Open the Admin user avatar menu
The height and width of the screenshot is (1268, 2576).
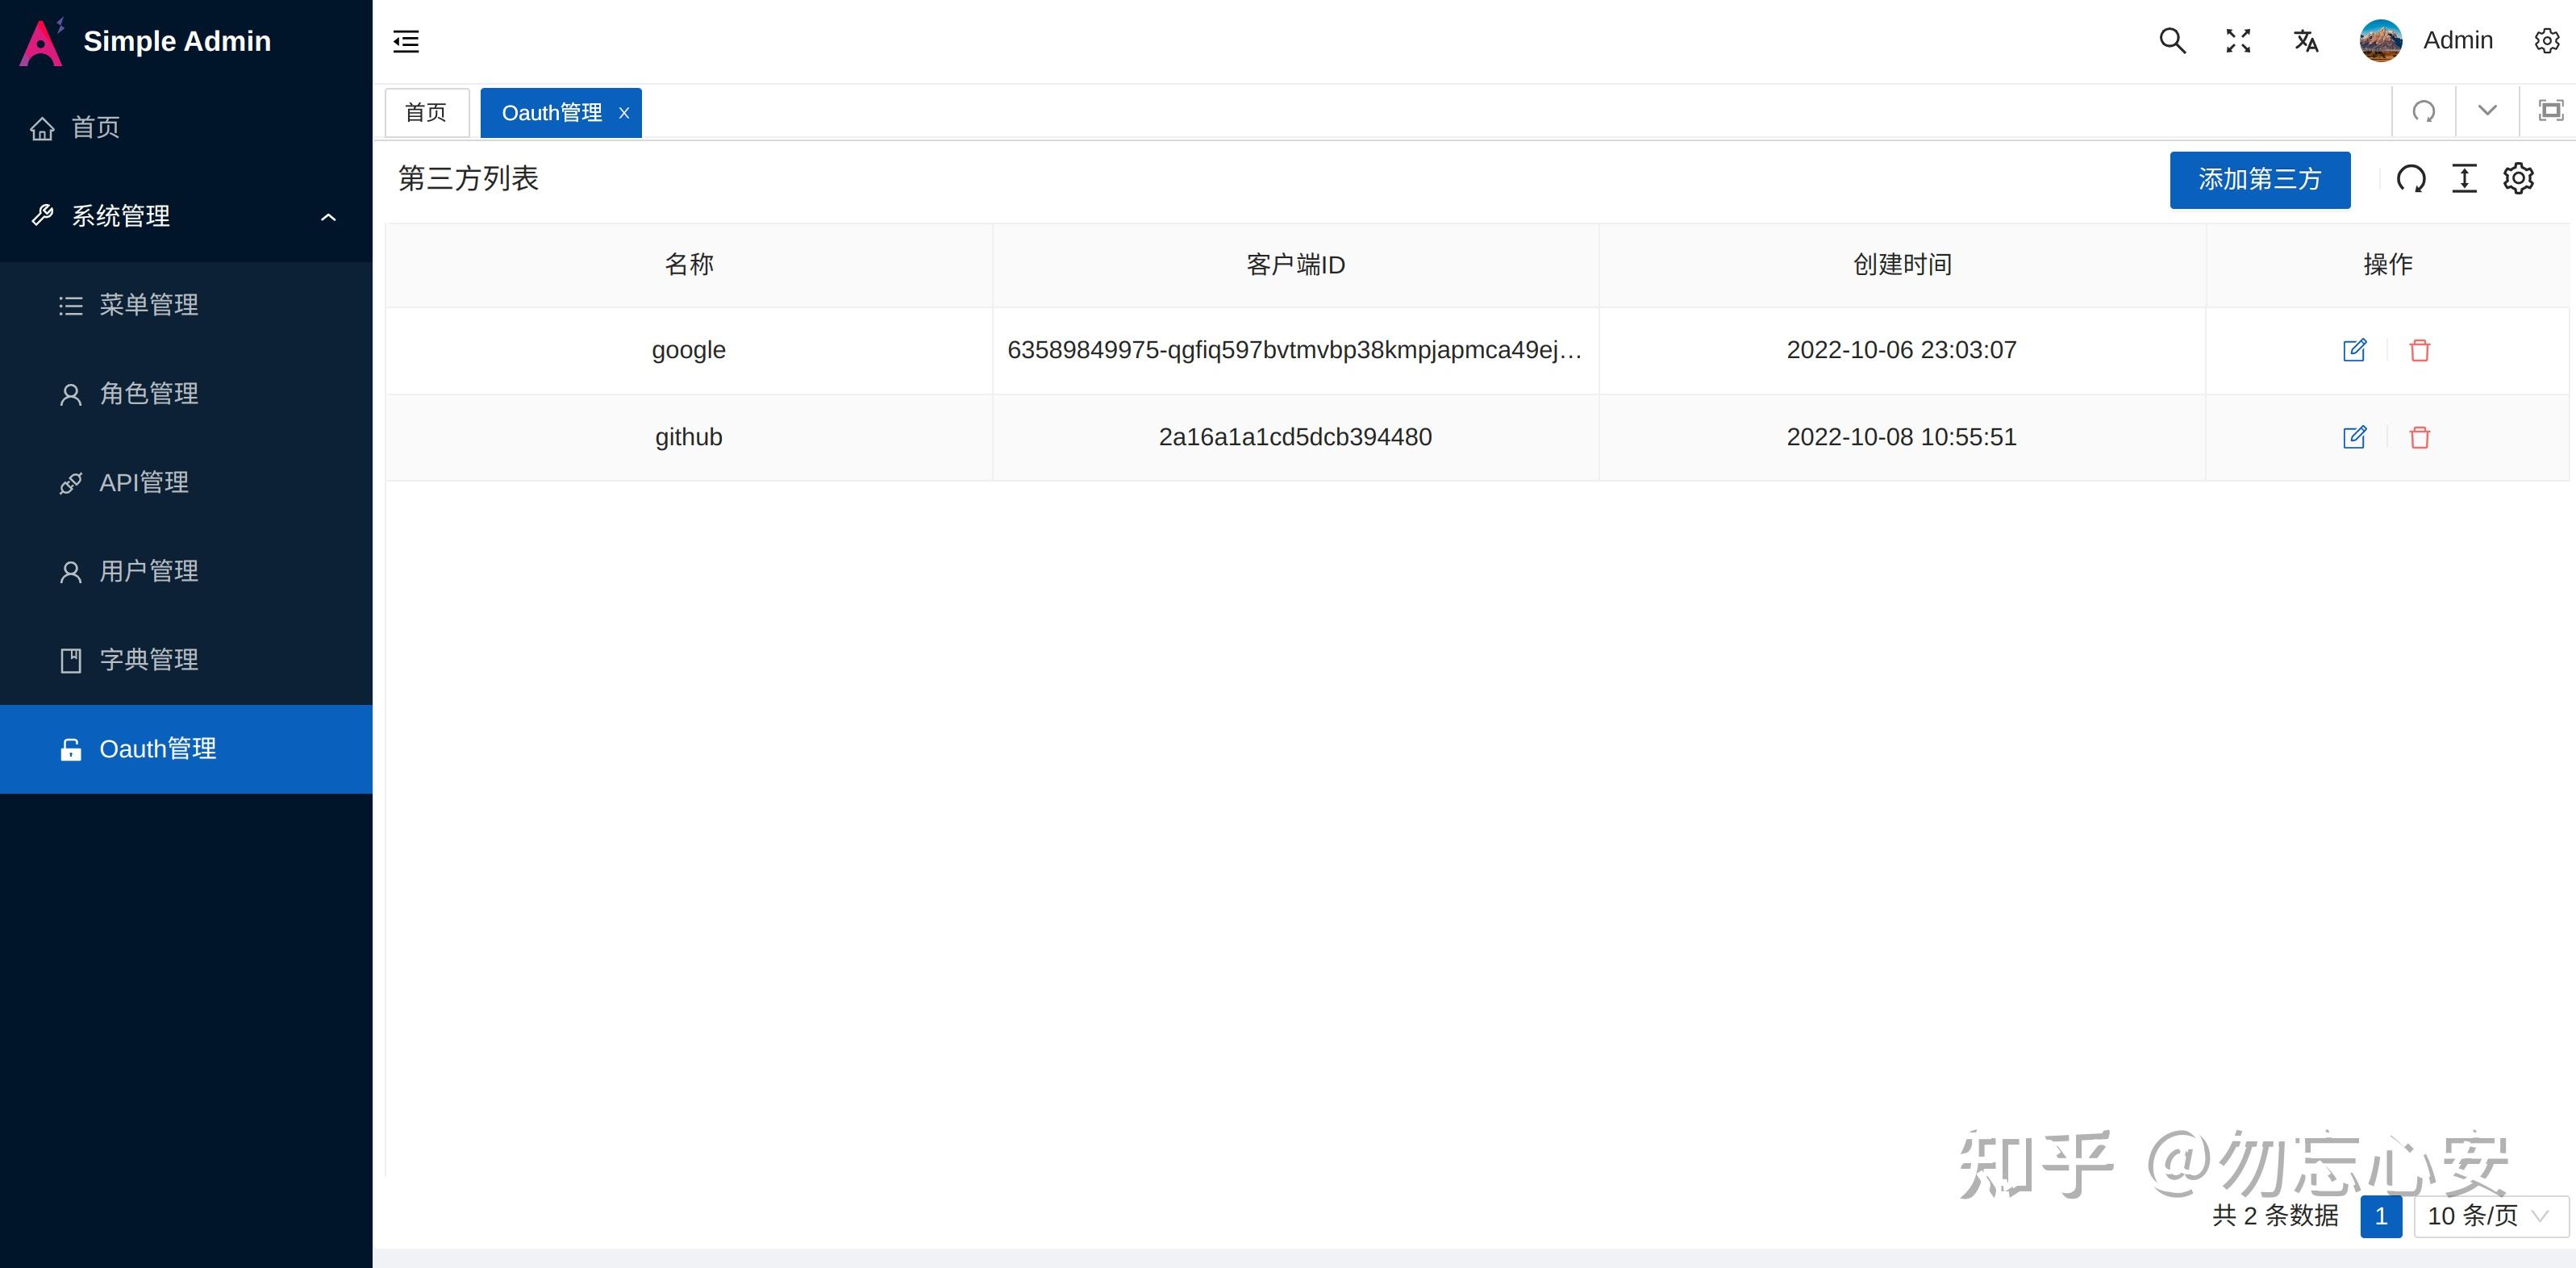pyautogui.click(x=2380, y=41)
